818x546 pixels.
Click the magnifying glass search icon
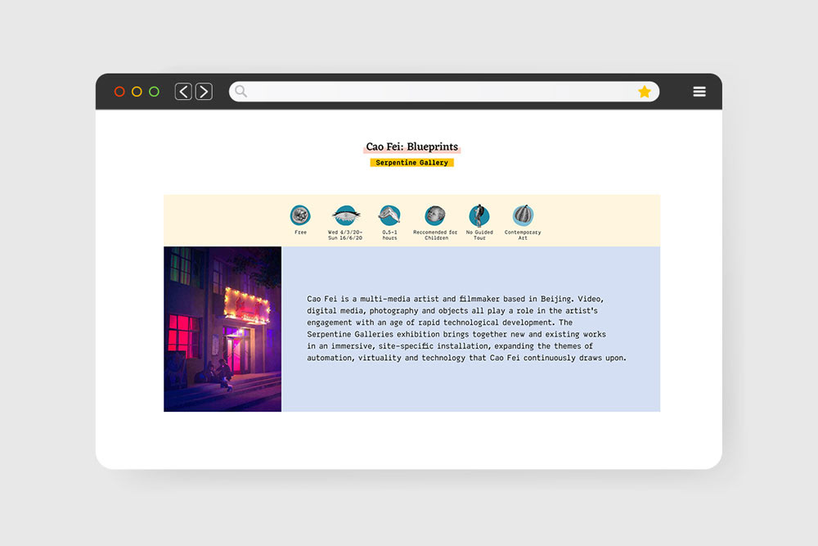[x=240, y=92]
